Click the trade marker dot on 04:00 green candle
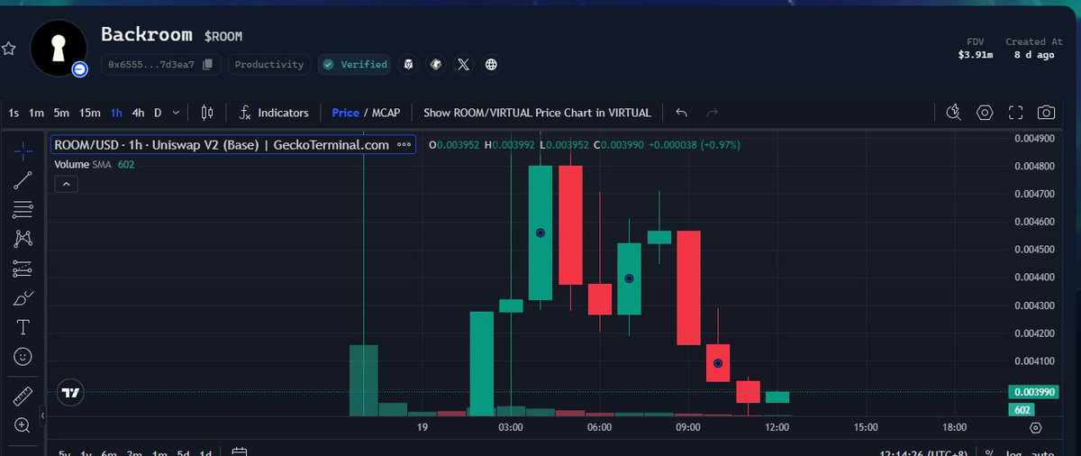 point(540,233)
